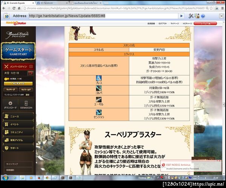The height and width of the screenshot is (188, 226).
Task: Close the Facebook tab
Action: pos(67,3)
